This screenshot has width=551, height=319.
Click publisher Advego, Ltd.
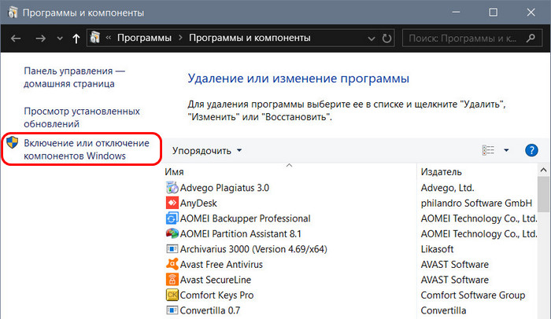[x=448, y=188]
